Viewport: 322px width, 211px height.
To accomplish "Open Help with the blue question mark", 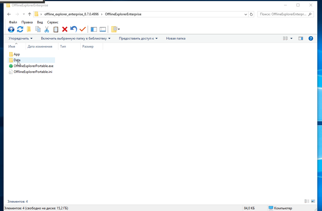I will pyautogui.click(x=311, y=38).
